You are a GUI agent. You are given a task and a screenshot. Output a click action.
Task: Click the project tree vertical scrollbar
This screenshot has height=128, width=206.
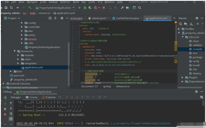click(69, 64)
